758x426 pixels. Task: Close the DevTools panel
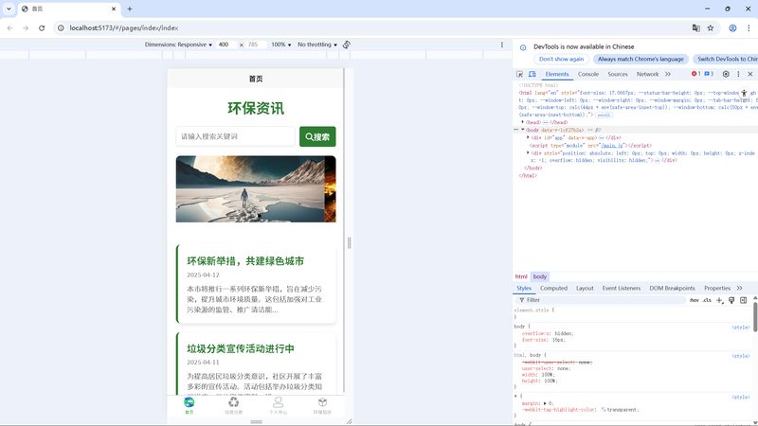coord(750,74)
